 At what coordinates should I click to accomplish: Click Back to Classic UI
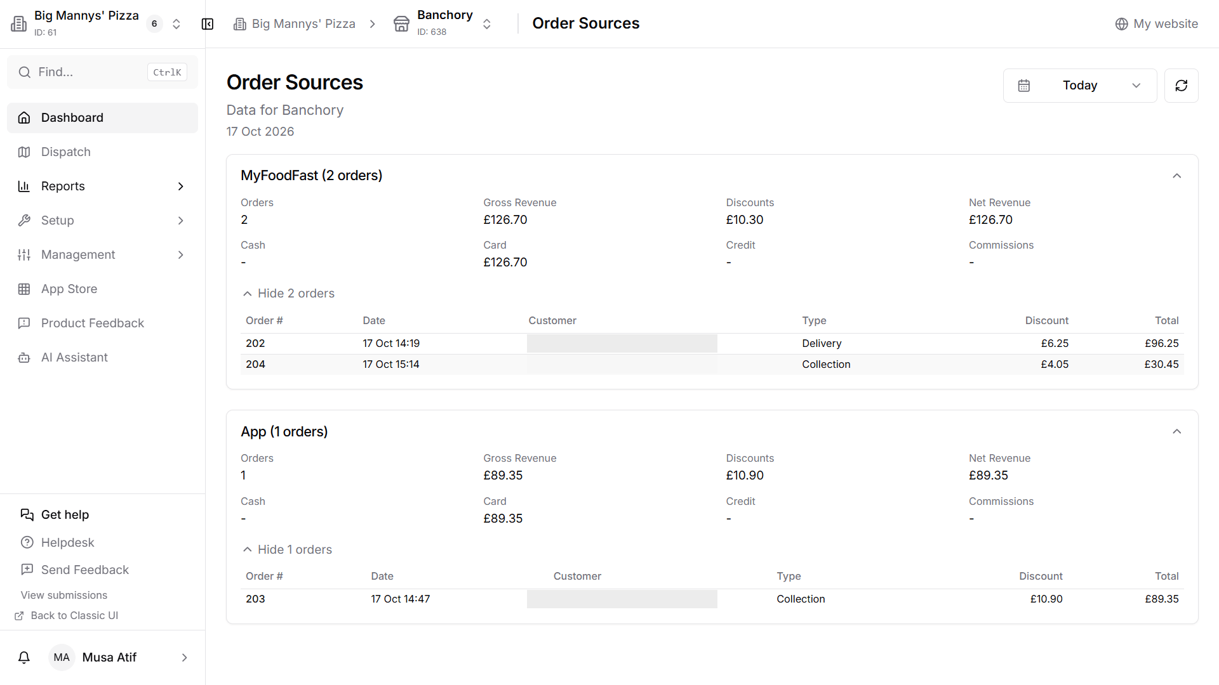[x=66, y=616]
